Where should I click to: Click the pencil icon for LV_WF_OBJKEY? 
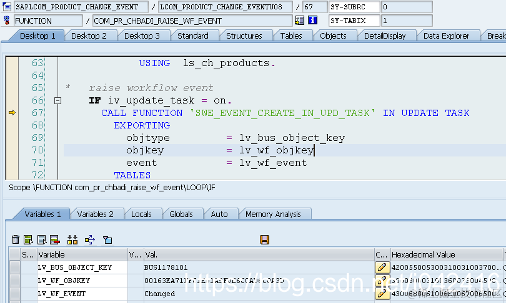pos(382,281)
